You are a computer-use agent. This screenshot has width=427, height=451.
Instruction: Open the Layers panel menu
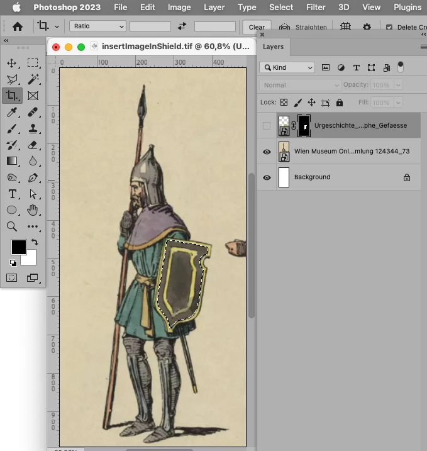(x=423, y=47)
